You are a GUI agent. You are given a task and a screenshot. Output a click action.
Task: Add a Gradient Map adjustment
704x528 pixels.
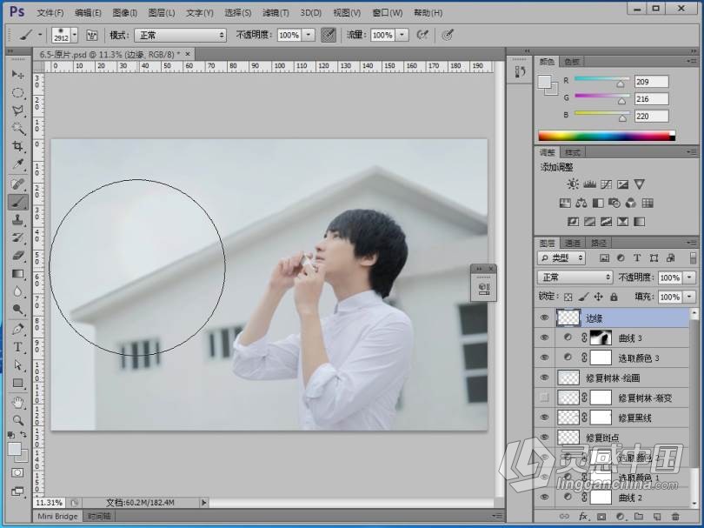[x=639, y=222]
